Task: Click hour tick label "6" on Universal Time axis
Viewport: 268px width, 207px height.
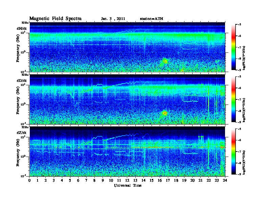Action: [78, 180]
